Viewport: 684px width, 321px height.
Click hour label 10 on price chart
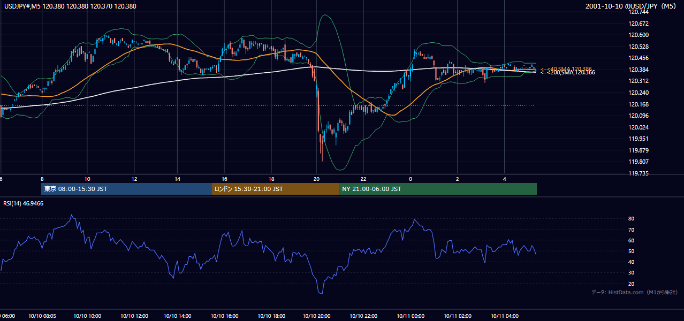tap(87, 179)
